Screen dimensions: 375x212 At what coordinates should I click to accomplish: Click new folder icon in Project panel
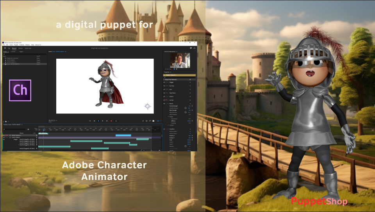(6, 122)
